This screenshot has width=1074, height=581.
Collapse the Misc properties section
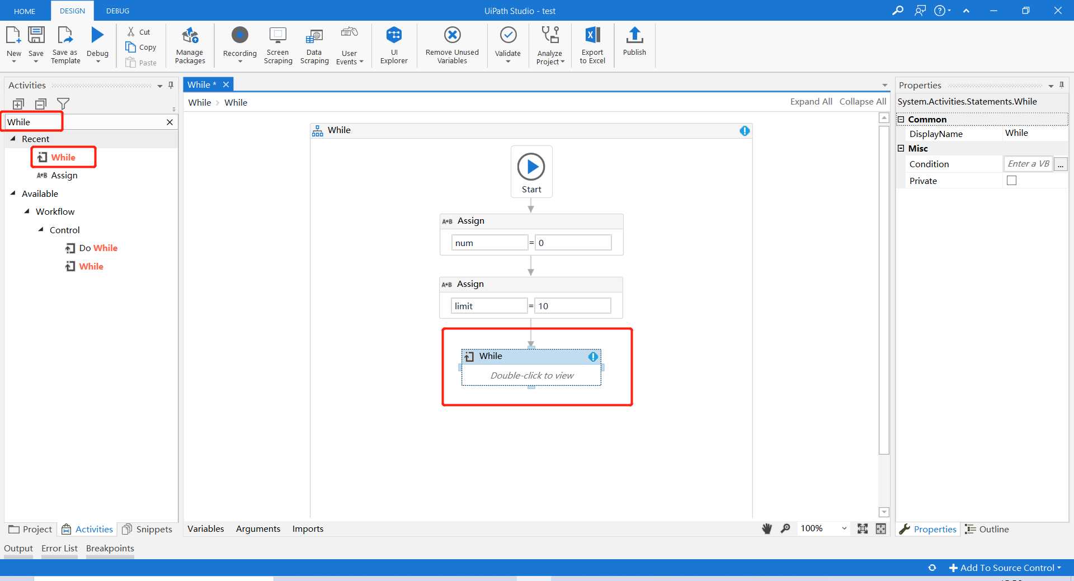[x=901, y=148]
